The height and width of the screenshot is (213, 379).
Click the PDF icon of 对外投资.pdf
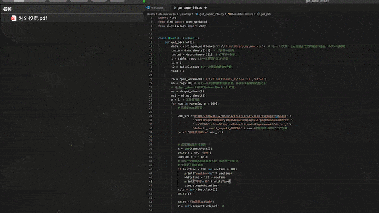(x=14, y=18)
